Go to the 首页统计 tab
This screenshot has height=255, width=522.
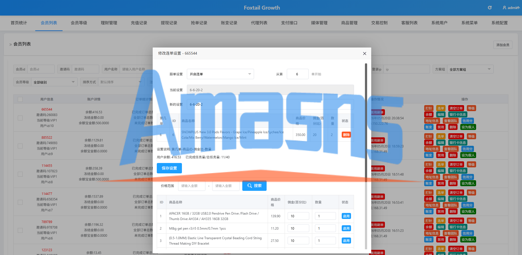click(19, 23)
